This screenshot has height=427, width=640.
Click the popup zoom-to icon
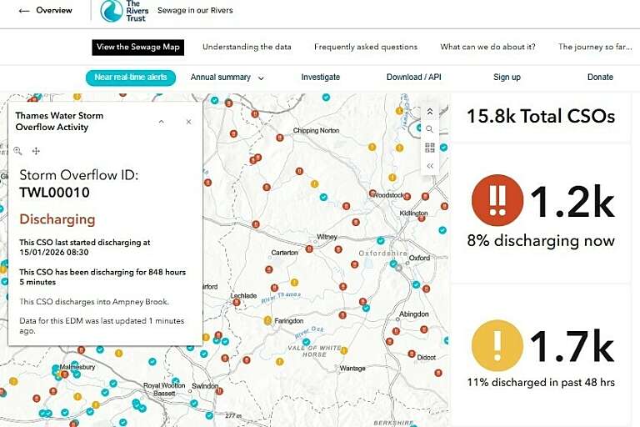[17, 151]
